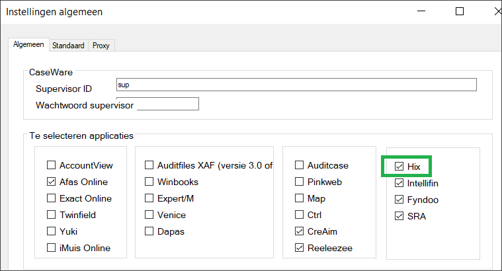Tick the Exact Online checkbox
502x271 pixels.
tap(51, 198)
